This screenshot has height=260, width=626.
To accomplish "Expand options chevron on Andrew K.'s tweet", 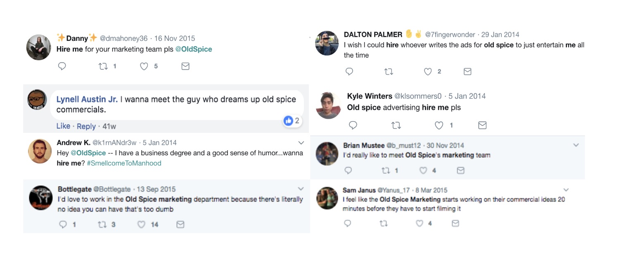I will pos(301,143).
